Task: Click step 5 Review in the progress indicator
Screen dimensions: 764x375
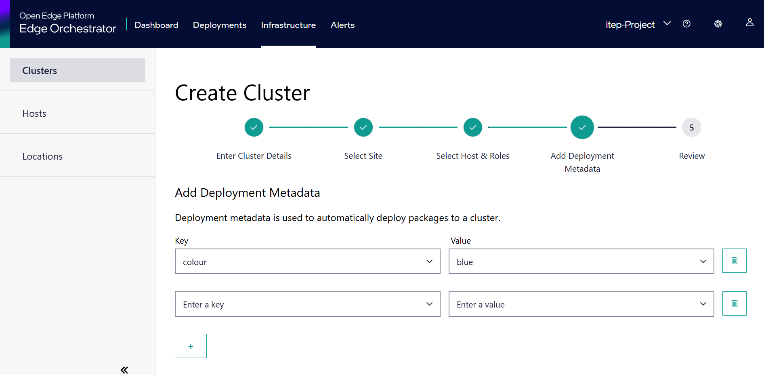Action: tap(691, 127)
